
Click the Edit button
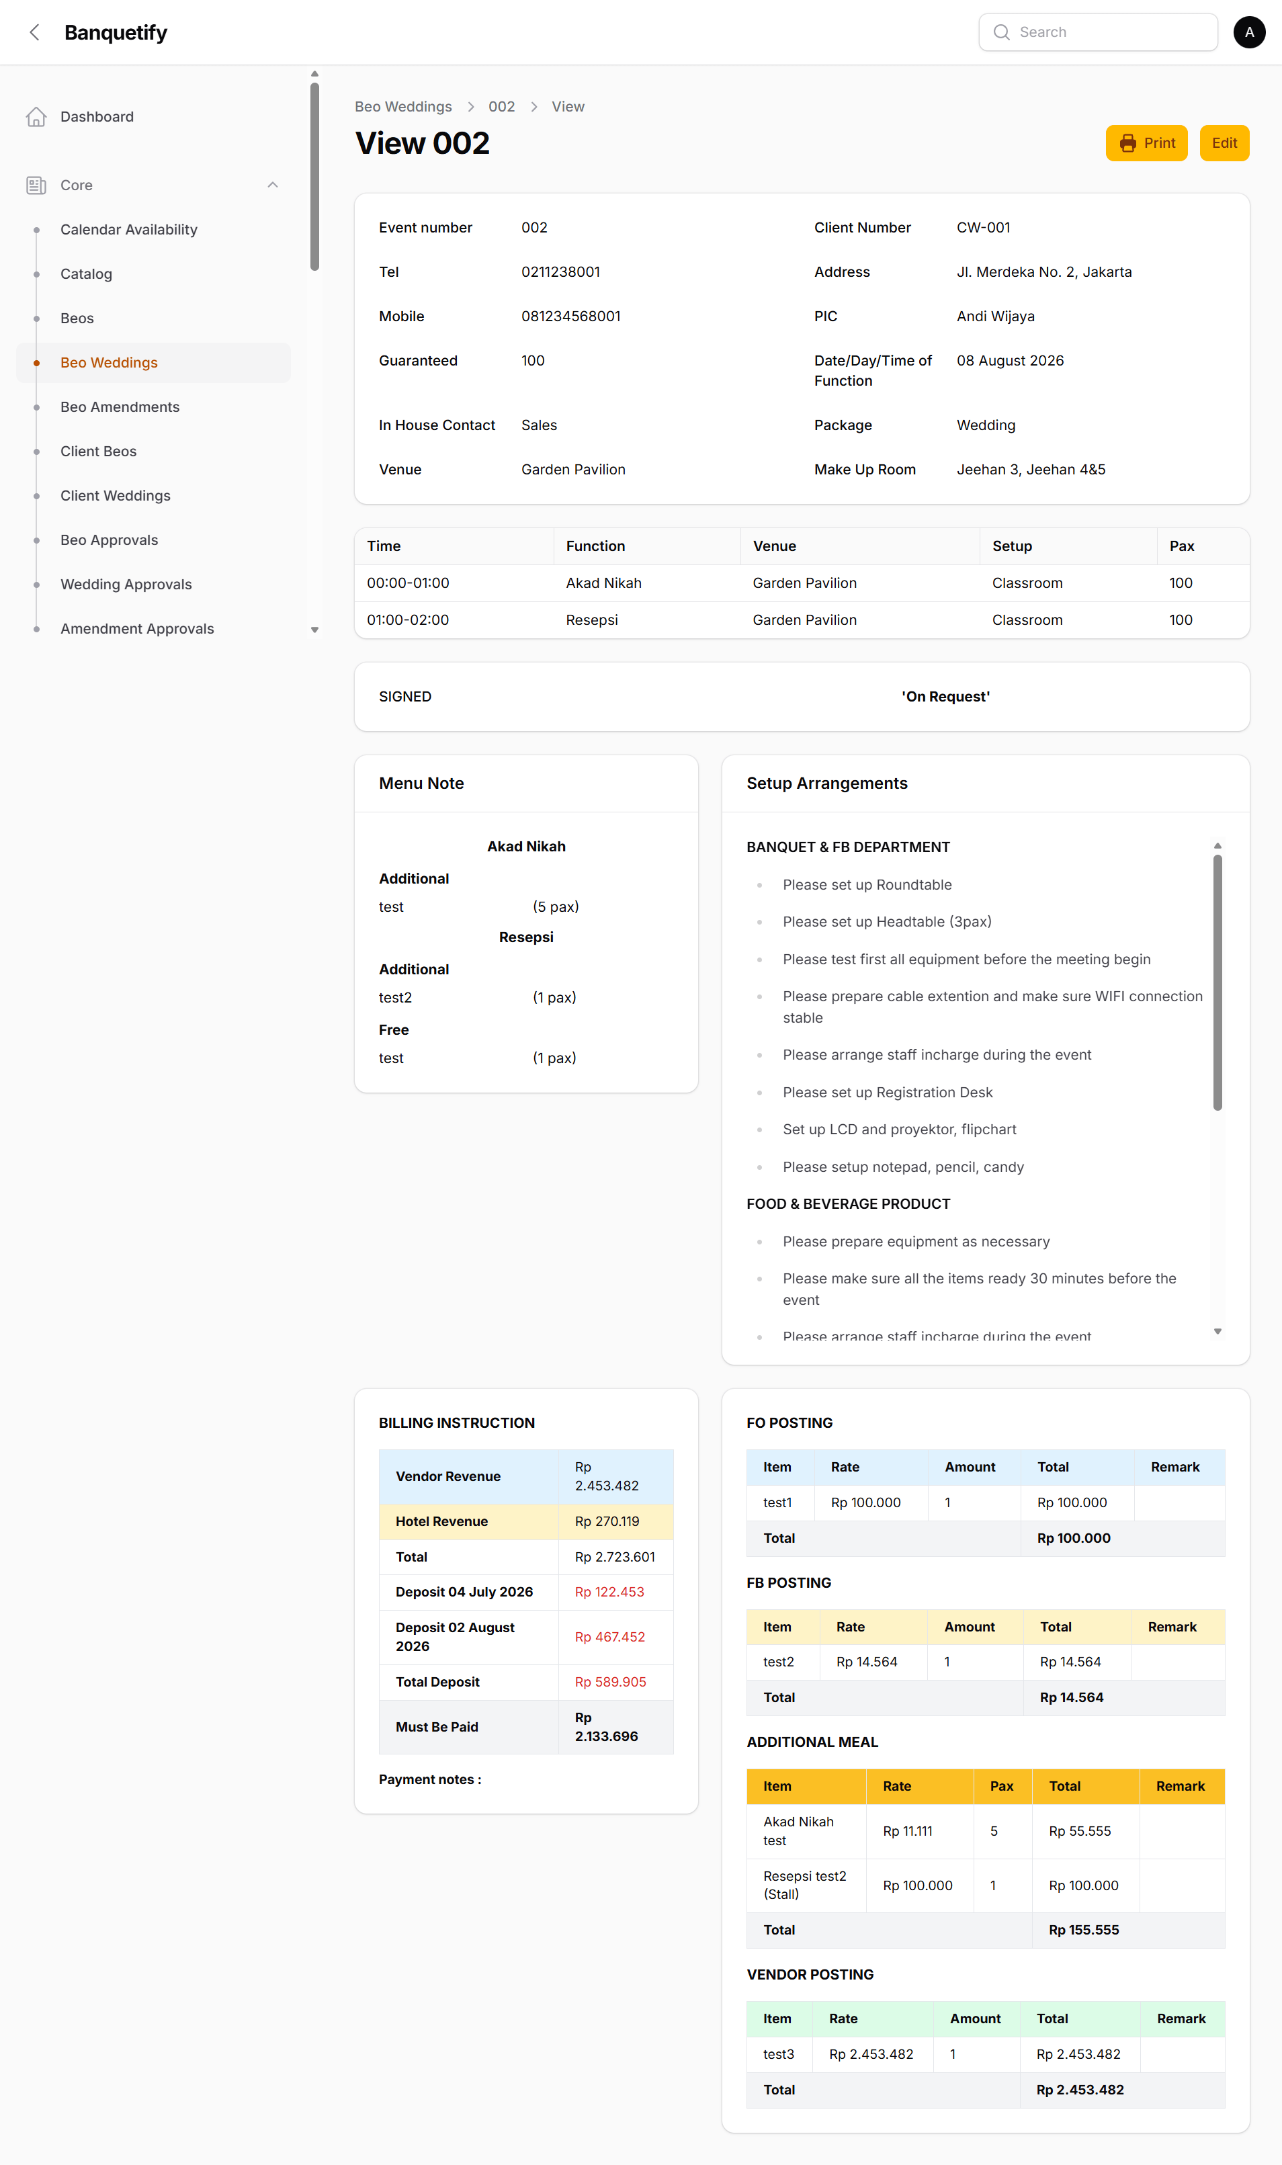point(1224,143)
